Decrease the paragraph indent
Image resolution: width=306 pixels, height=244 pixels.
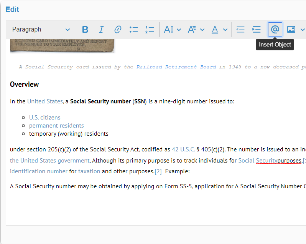click(x=240, y=30)
